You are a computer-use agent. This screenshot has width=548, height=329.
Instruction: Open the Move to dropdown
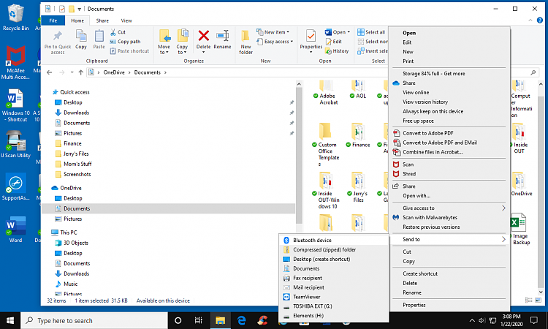click(164, 41)
